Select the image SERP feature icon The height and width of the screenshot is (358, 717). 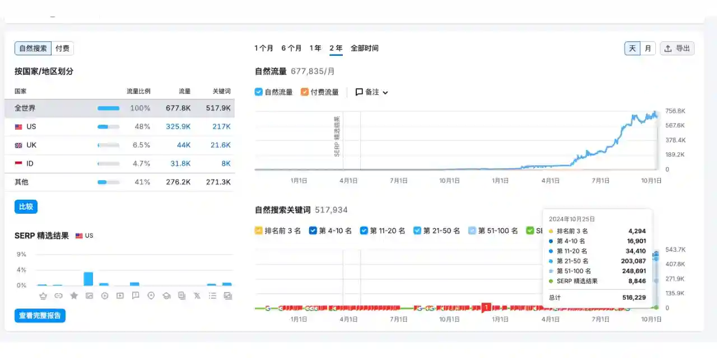pos(89,295)
